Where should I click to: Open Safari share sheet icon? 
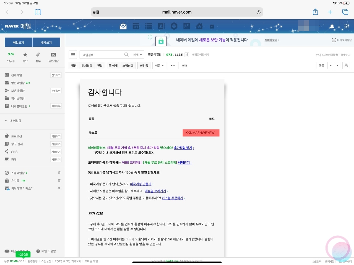pyautogui.click(x=315, y=12)
